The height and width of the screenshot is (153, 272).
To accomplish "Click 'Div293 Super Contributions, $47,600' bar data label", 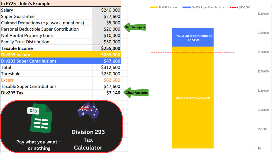I will [194, 38].
